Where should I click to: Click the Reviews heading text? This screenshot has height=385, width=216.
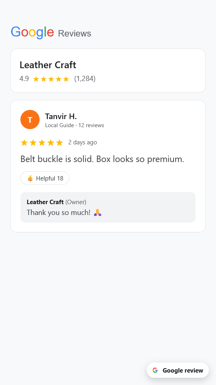tap(75, 33)
